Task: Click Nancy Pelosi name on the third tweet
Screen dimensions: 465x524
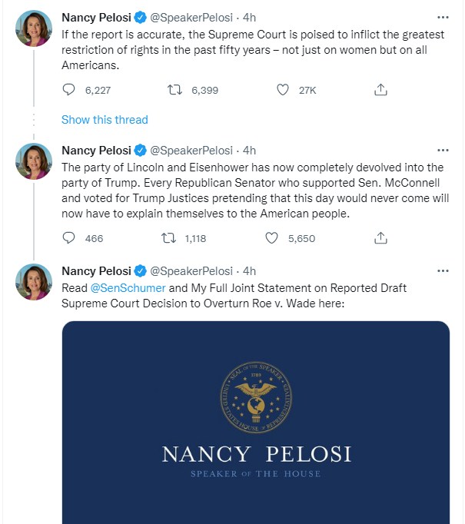Action: pyautogui.click(x=96, y=270)
